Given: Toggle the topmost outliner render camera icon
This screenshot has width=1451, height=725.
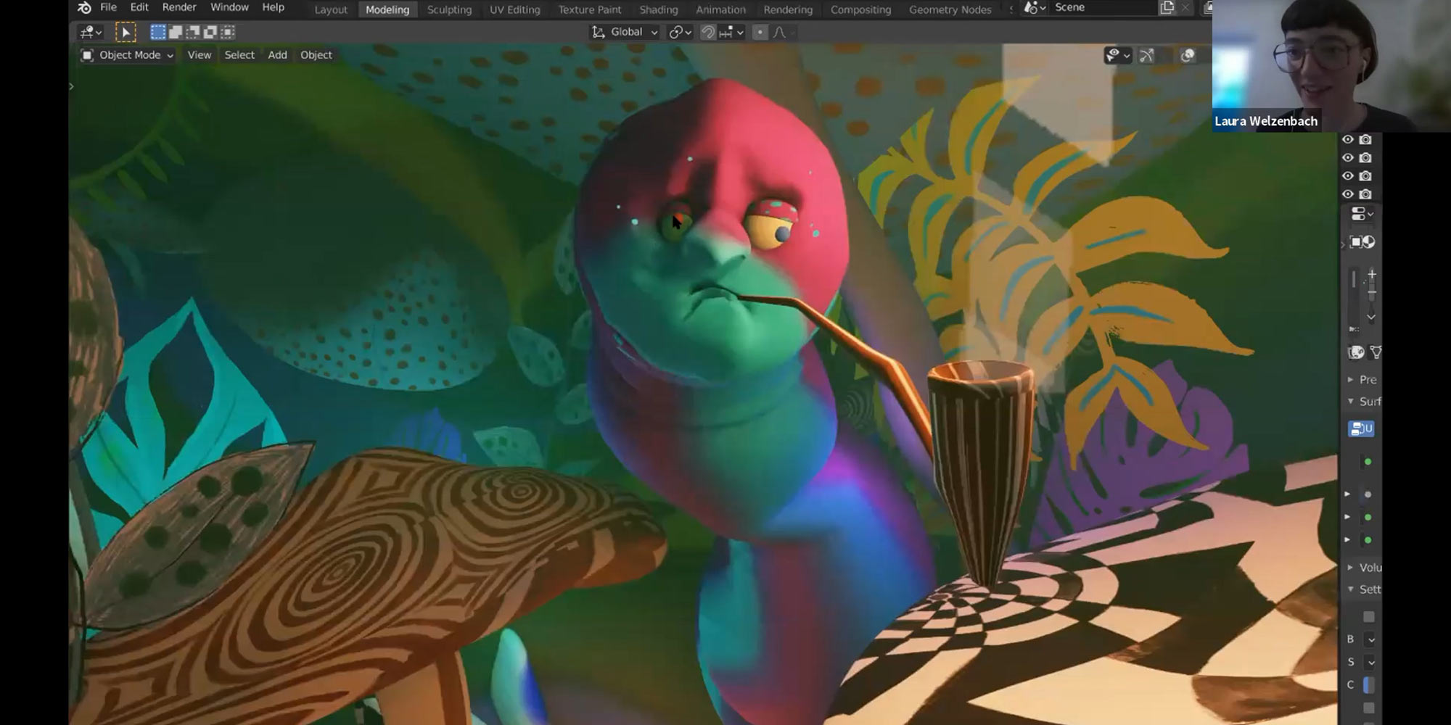Looking at the screenshot, I should point(1365,139).
